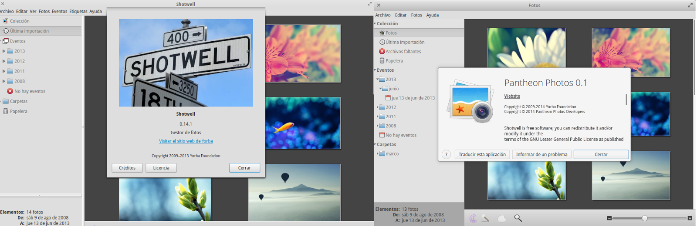The height and width of the screenshot is (226, 697).
Task: Open the Website link in Pantheon Photos dialog
Action: point(512,96)
